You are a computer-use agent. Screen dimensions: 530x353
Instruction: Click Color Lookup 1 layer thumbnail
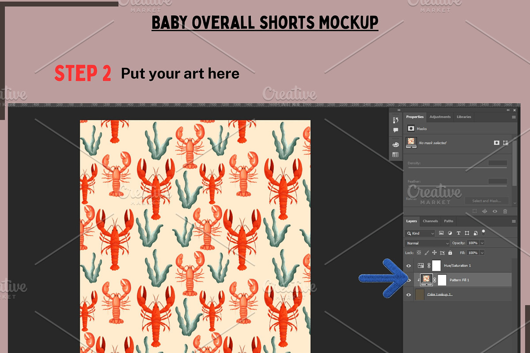[420, 295]
